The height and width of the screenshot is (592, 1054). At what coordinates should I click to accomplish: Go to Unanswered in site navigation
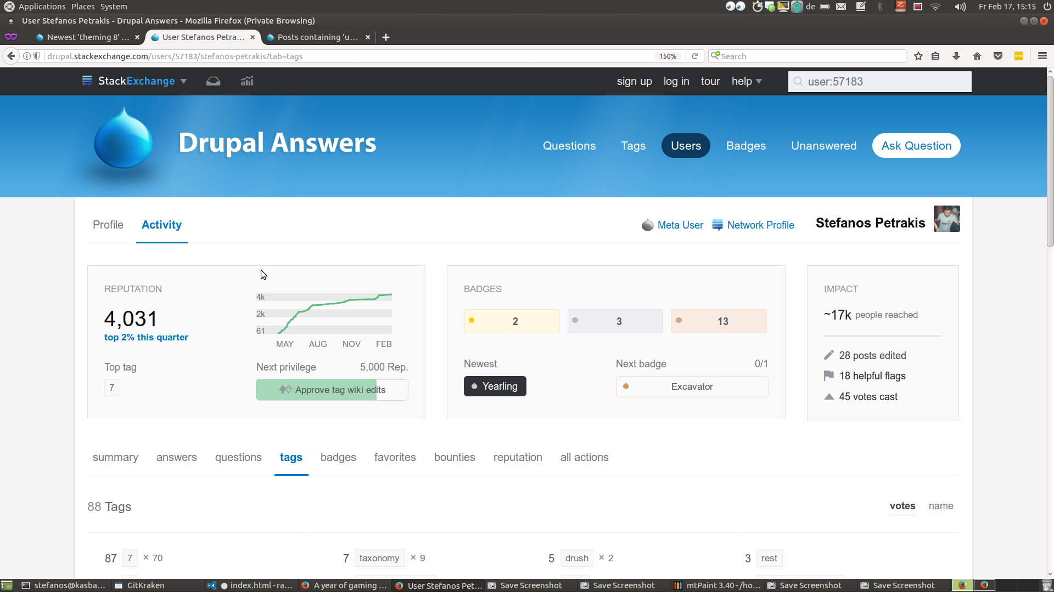(823, 146)
